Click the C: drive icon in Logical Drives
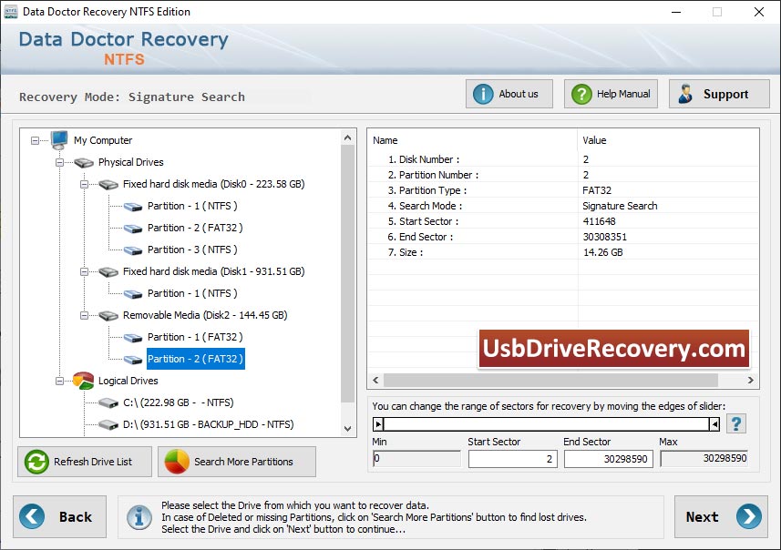The width and height of the screenshot is (781, 550). coord(108,402)
